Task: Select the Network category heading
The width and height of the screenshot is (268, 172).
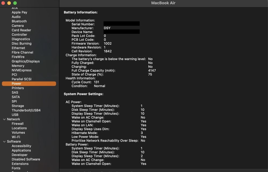Action: click(13, 119)
